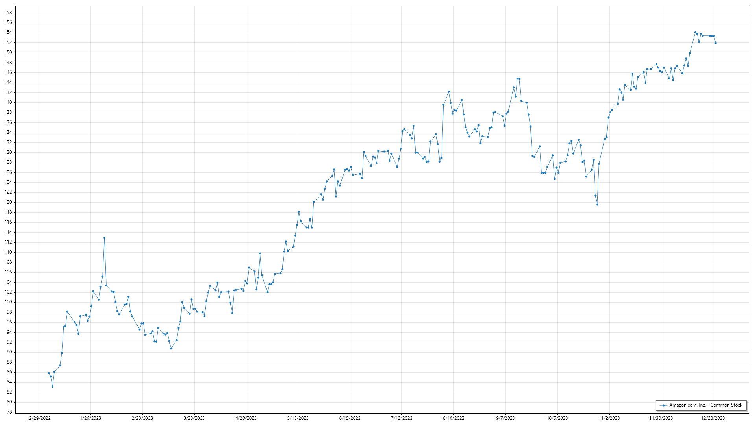Click the 78 value on the y-axis
Image resolution: width=755 pixels, height=425 pixels.
[x=9, y=412]
